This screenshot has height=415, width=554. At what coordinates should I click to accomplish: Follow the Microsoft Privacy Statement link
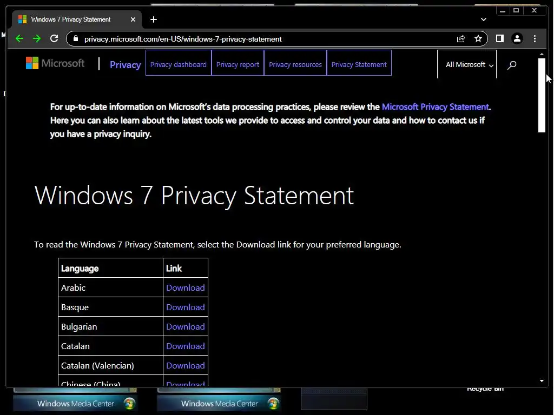(436, 106)
